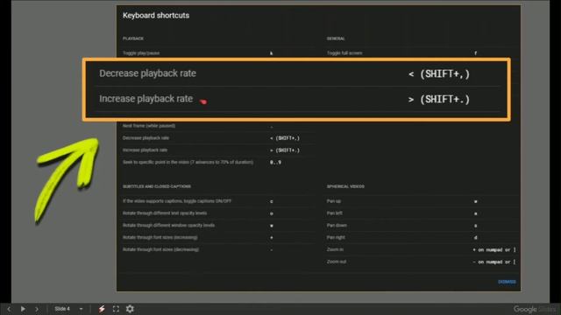Click the enlarged > (SHIFT+.) shortcut
The height and width of the screenshot is (315, 561).
point(439,99)
